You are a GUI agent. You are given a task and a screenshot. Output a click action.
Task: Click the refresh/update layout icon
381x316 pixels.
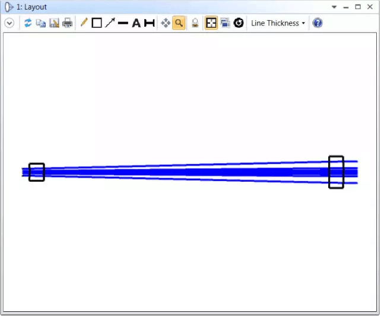click(x=28, y=23)
